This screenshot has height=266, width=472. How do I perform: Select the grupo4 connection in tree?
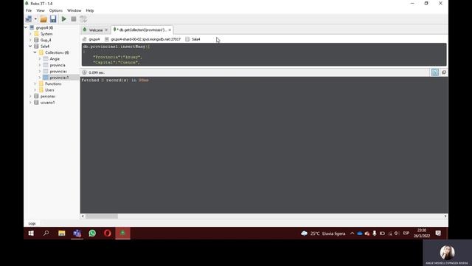[44, 27]
